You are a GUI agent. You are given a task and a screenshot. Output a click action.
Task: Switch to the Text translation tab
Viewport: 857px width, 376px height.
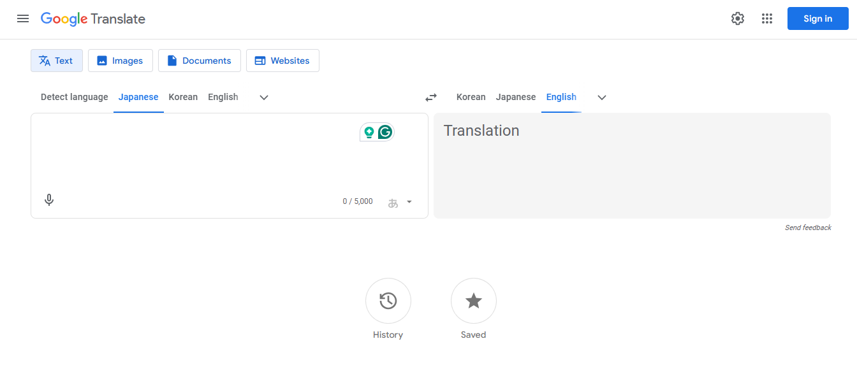pyautogui.click(x=56, y=60)
